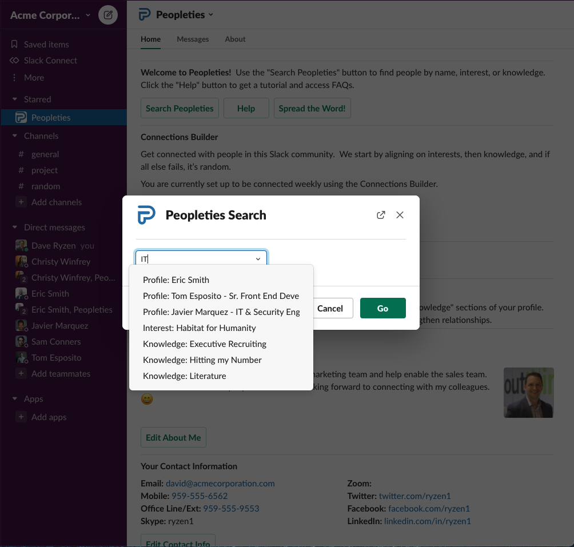Click the More option in sidebar
Screen dimensions: 574x547
[34, 78]
